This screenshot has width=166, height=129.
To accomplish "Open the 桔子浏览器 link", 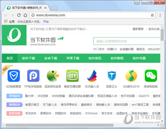I will coord(128,96).
